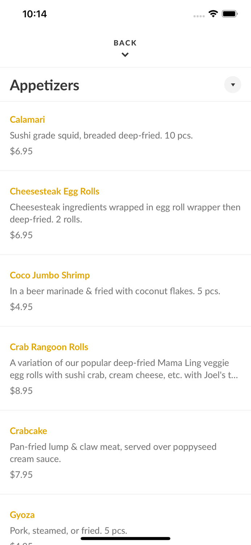Open the Gyoza menu item
The height and width of the screenshot is (545, 251).
coord(22,514)
